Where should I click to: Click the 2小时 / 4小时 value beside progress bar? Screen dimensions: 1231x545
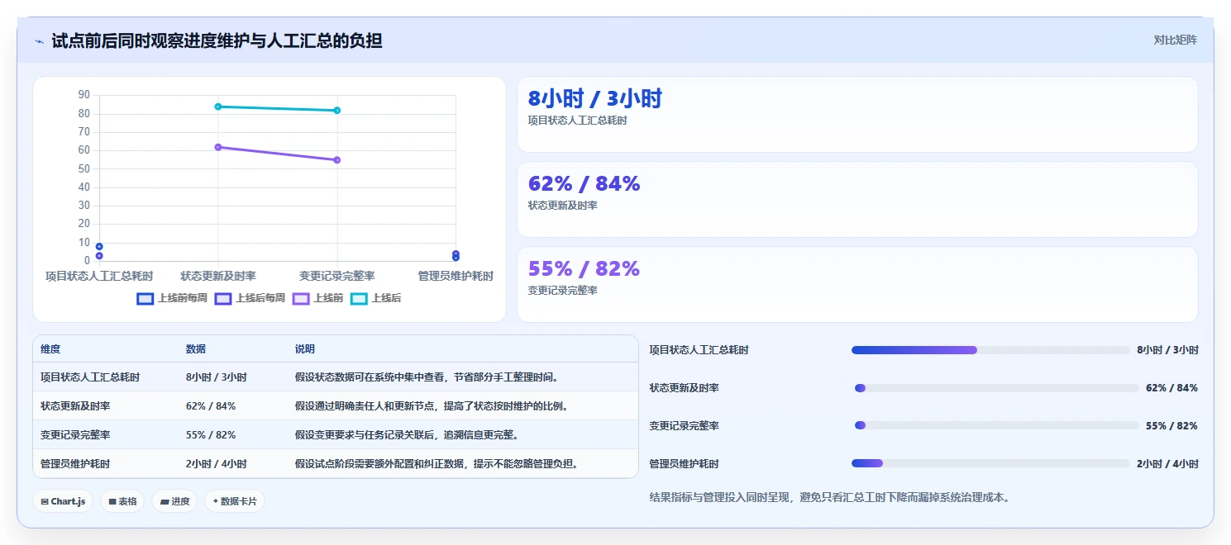(1167, 464)
